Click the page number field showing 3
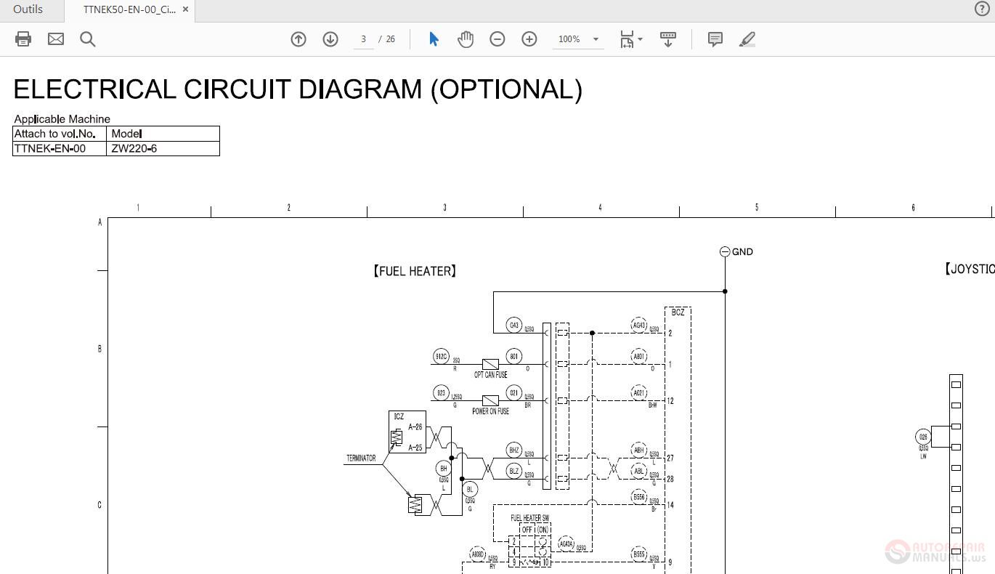 (x=363, y=39)
